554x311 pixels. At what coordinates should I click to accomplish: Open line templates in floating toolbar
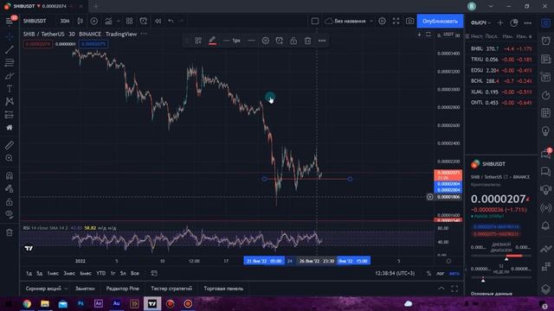tap(198, 41)
